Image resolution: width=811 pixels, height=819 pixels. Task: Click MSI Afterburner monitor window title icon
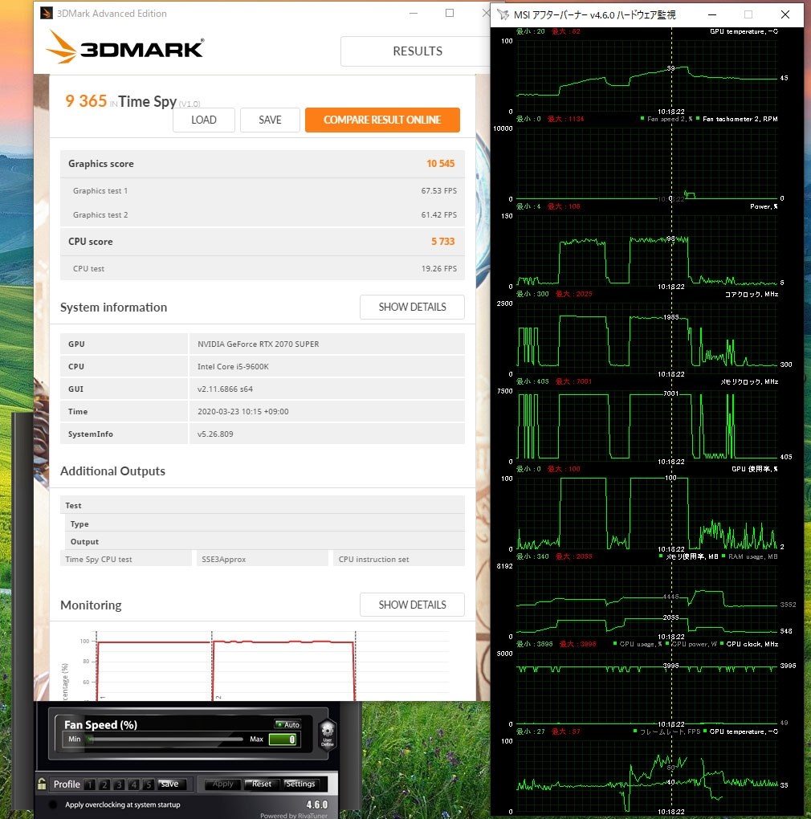point(503,14)
